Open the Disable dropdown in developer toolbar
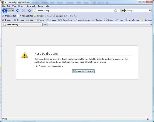Image resolution: width=154 pixels, height=122 pixels. 7,20
